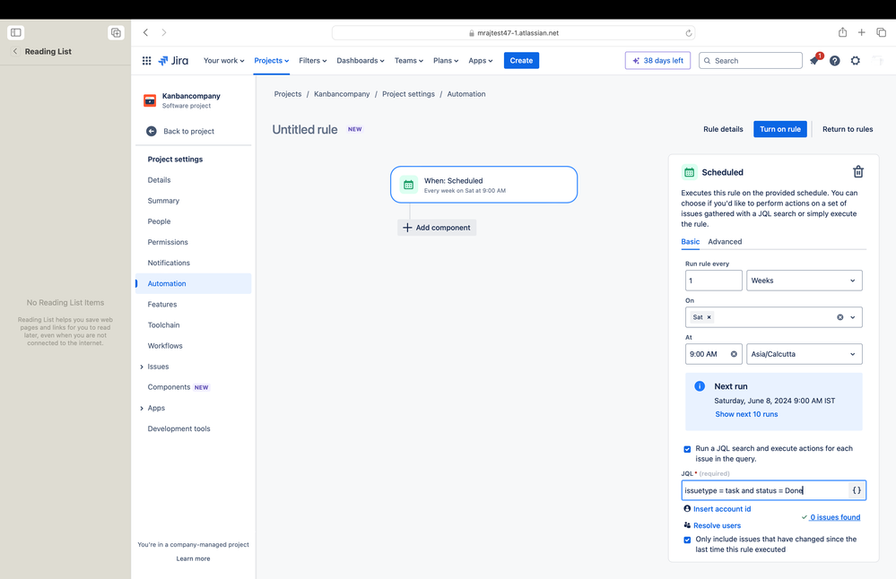Open the Apps menu in top nav
The height and width of the screenshot is (579, 896).
point(481,61)
